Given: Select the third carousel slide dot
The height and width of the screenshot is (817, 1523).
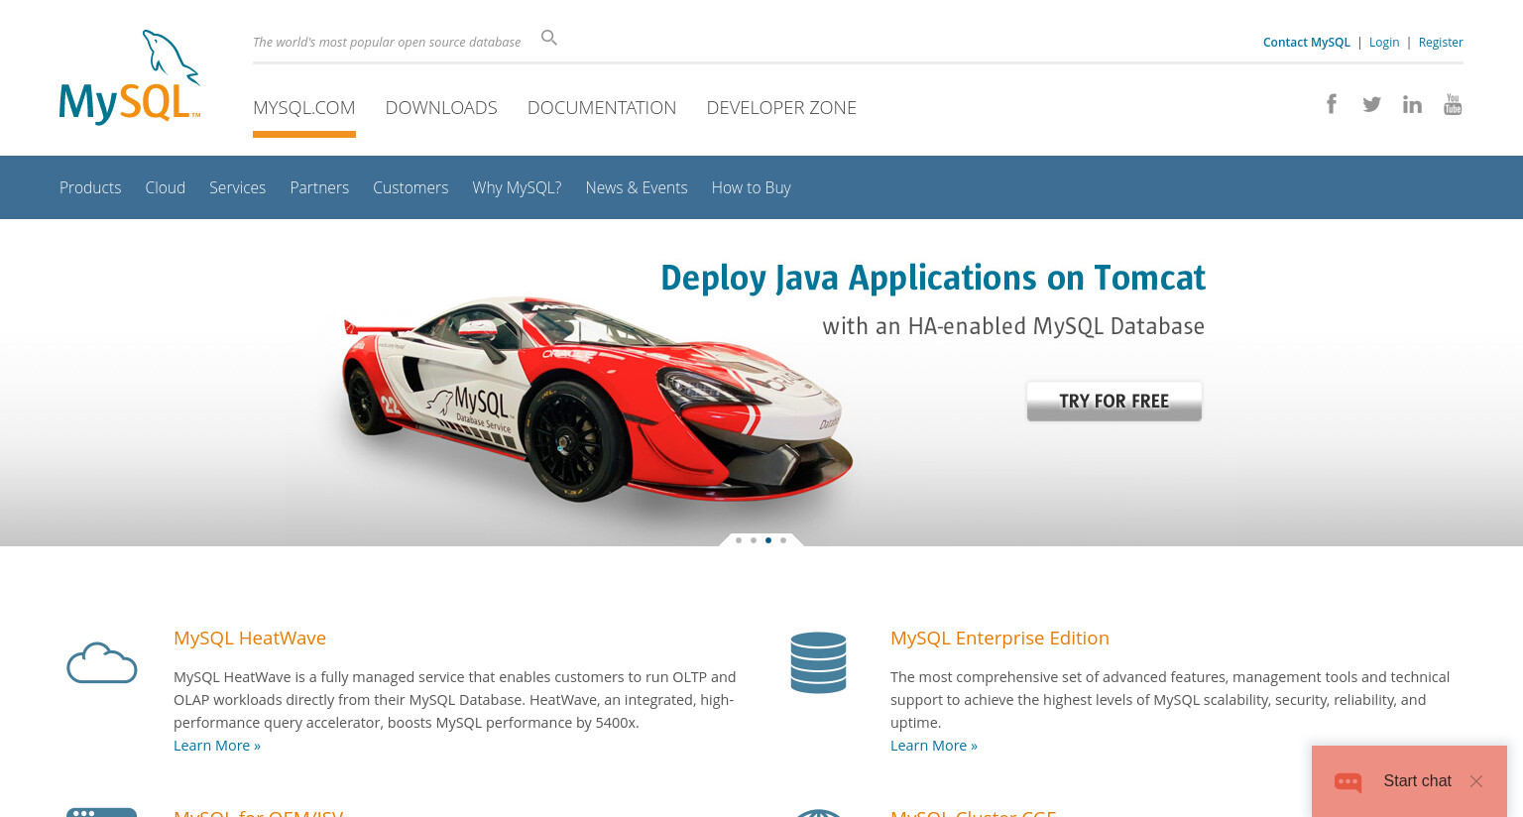Looking at the screenshot, I should click(768, 540).
